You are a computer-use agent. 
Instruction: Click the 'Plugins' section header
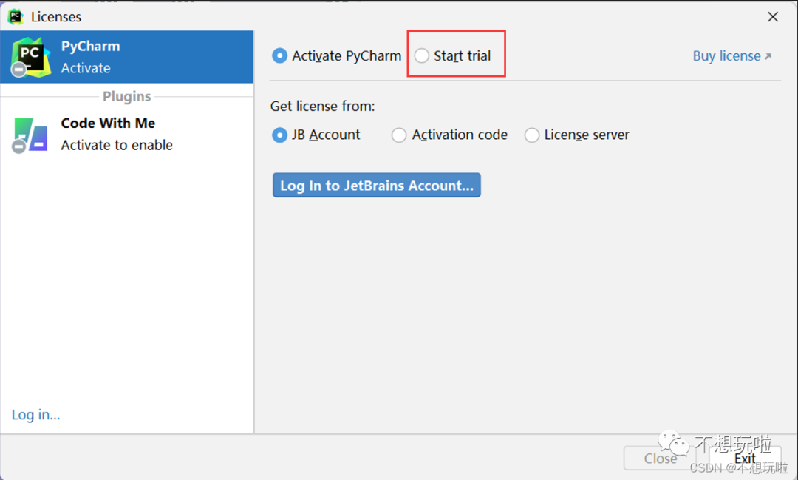127,96
